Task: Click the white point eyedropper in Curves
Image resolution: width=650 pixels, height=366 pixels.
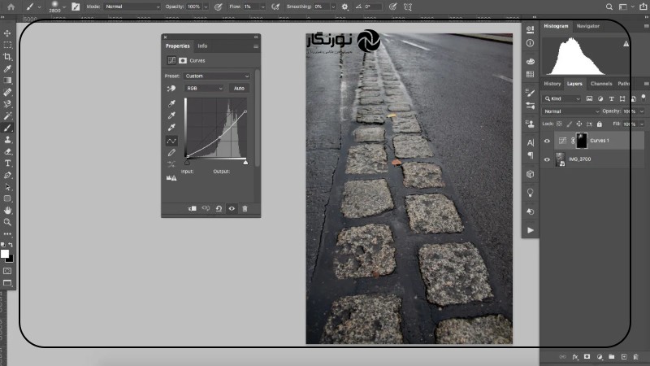Action: (171, 128)
